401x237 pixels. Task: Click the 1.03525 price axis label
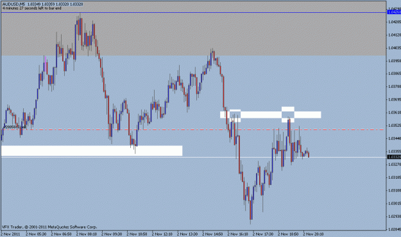(395, 126)
